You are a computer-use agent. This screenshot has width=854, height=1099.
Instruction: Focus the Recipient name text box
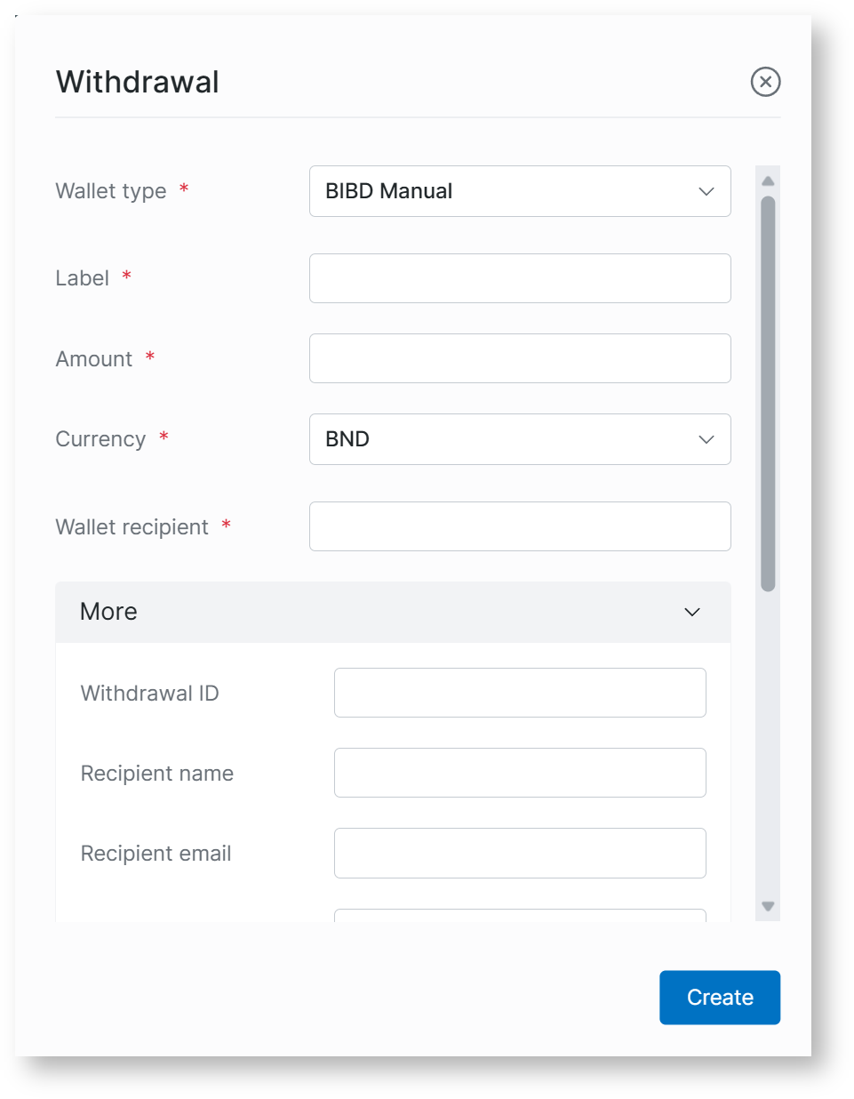tap(519, 773)
